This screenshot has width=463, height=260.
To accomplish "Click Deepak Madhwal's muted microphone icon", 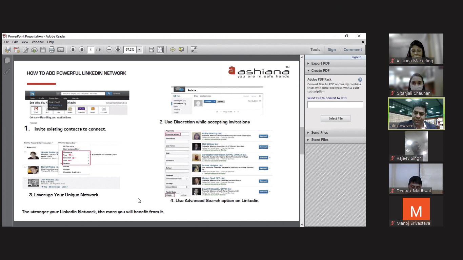I will (x=392, y=191).
